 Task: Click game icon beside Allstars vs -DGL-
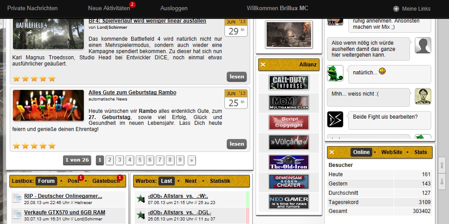click(141, 215)
